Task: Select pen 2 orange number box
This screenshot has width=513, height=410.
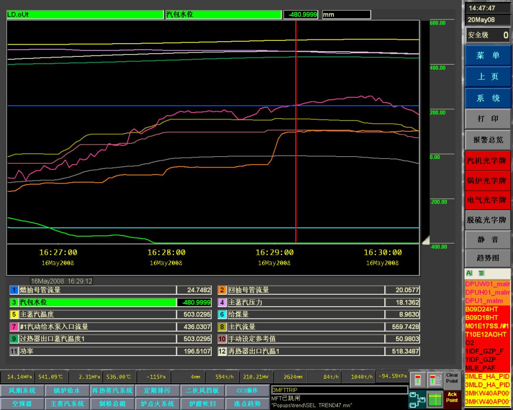Action: (222, 290)
